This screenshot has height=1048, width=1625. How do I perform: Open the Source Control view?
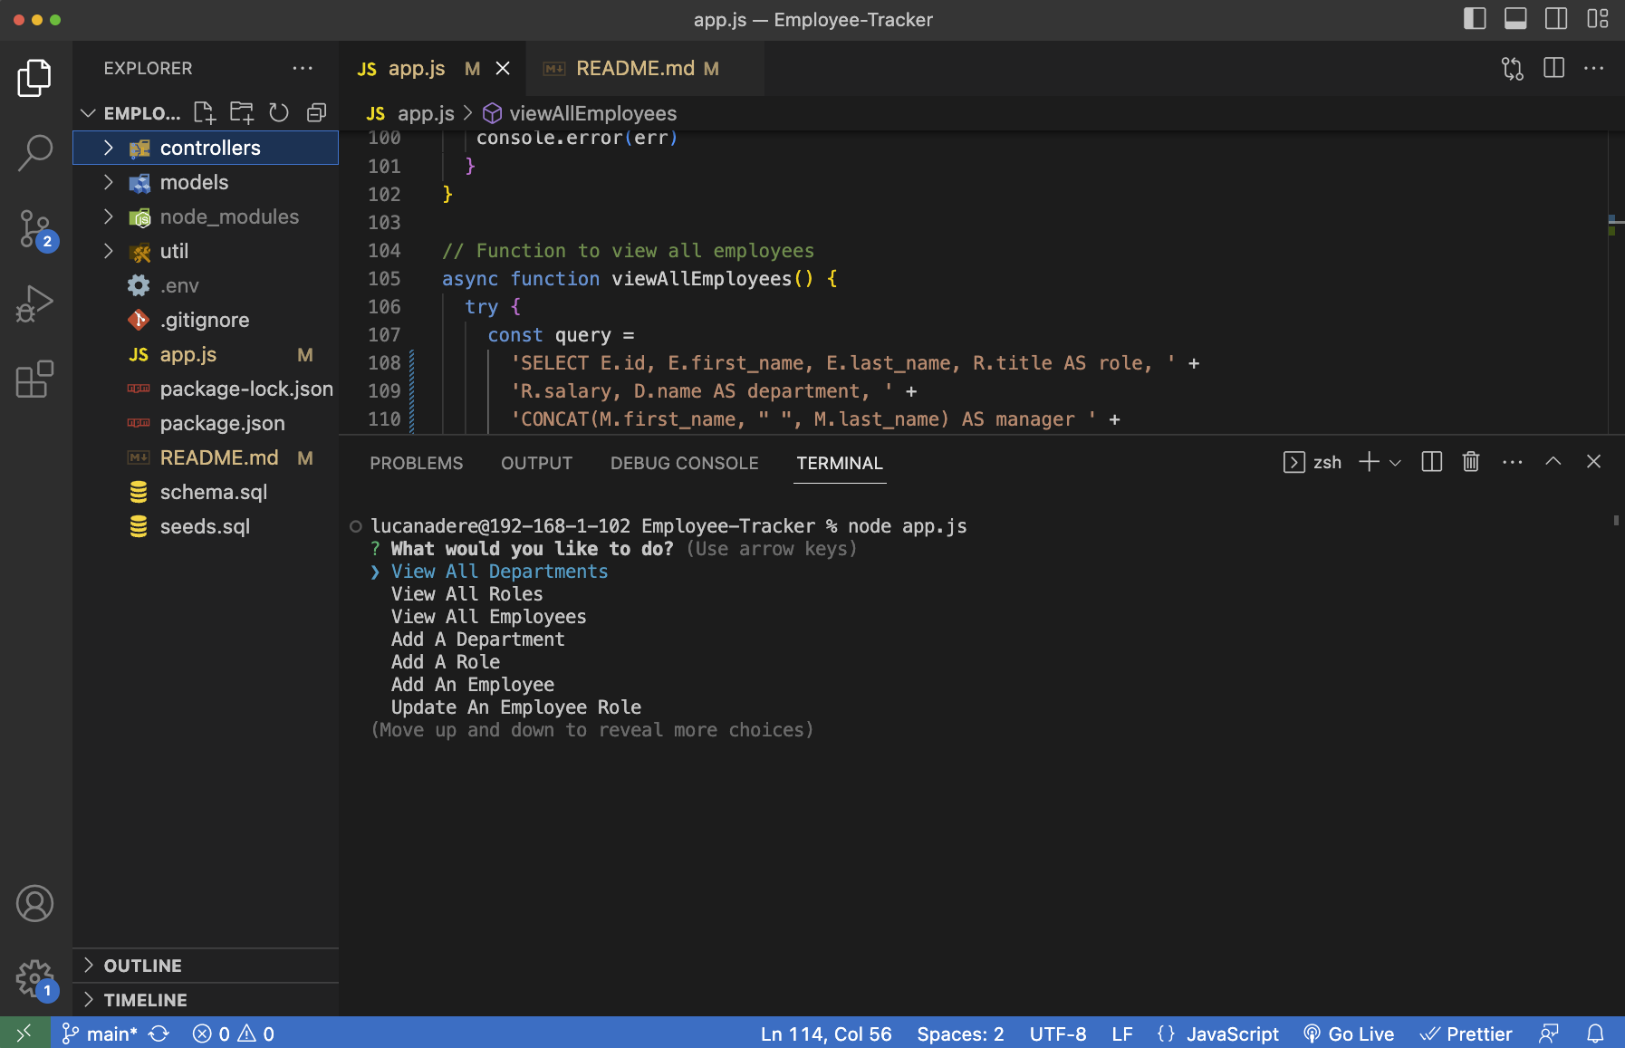[x=34, y=228]
